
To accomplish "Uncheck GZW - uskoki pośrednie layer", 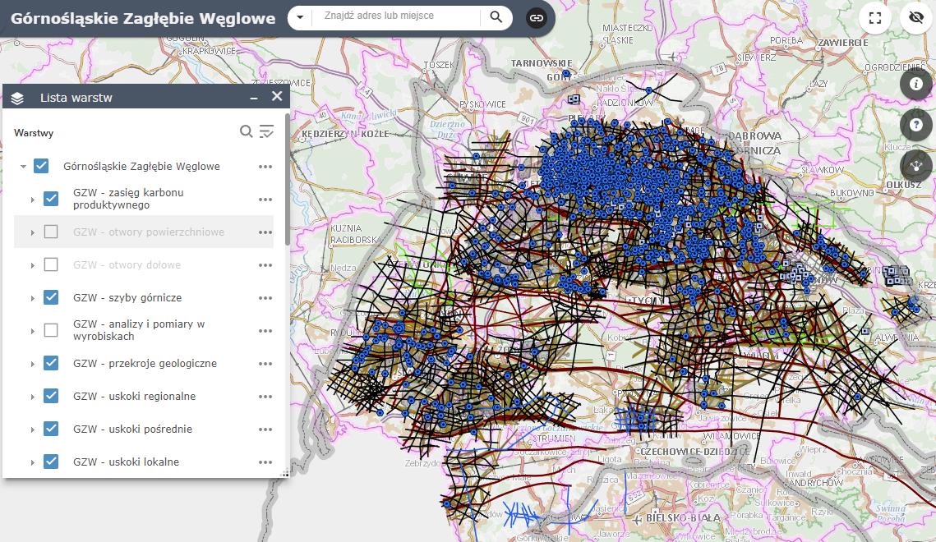I will coord(51,428).
